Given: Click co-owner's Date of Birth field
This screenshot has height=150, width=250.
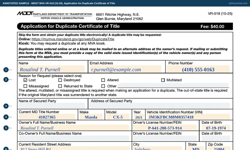Looking at the screenshot, I should click(x=216, y=138).
